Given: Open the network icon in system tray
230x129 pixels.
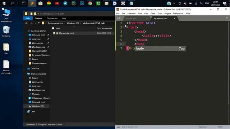Looking at the screenshot, I should pyautogui.click(x=196, y=3).
